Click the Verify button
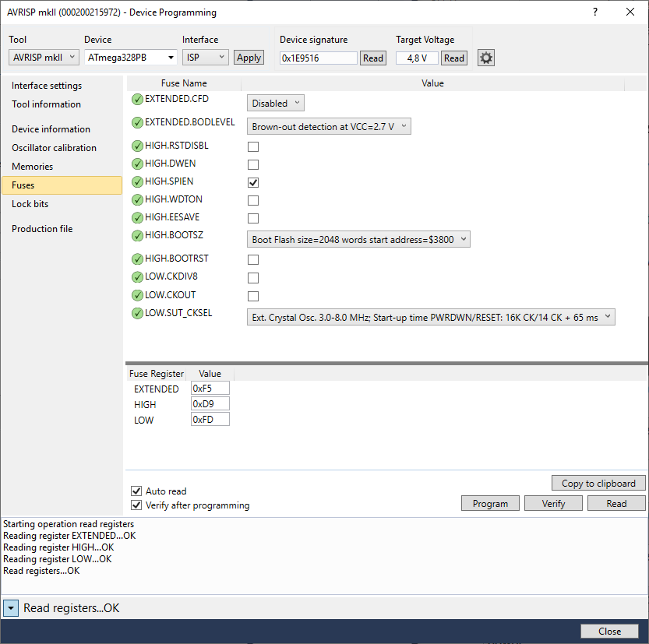 (x=553, y=503)
